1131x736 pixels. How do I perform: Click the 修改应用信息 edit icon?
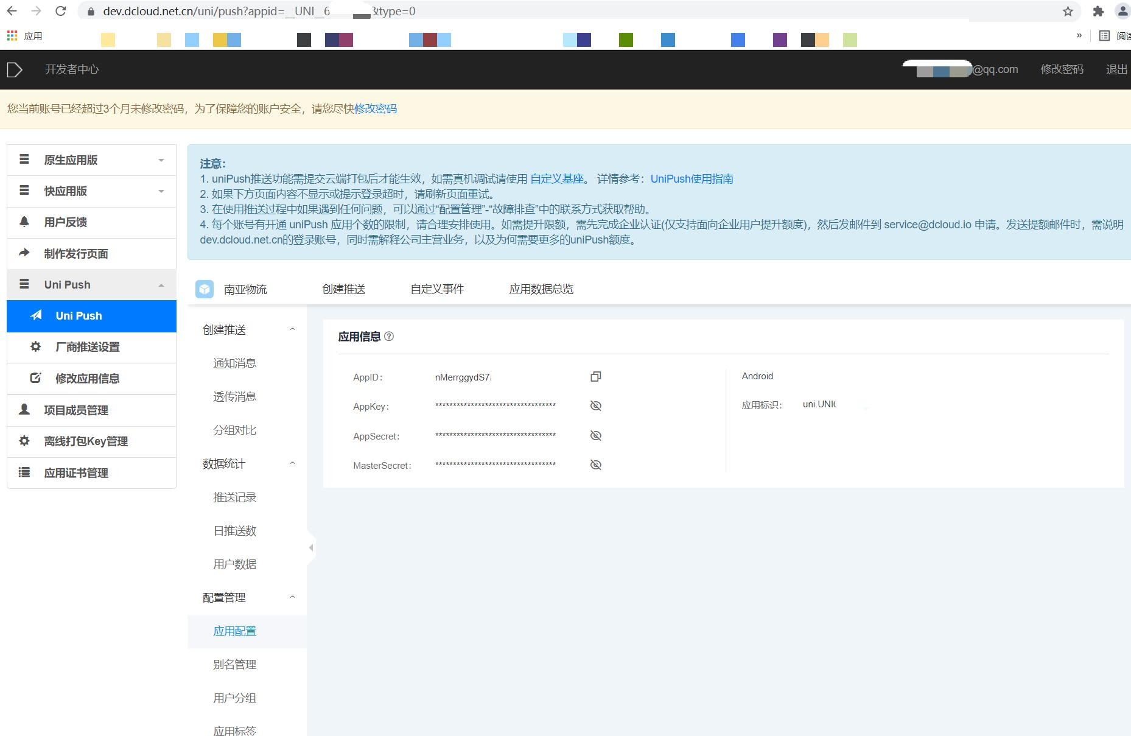click(x=35, y=378)
